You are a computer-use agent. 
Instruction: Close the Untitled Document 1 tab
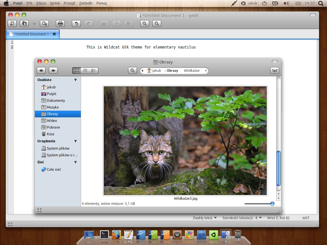coord(54,34)
